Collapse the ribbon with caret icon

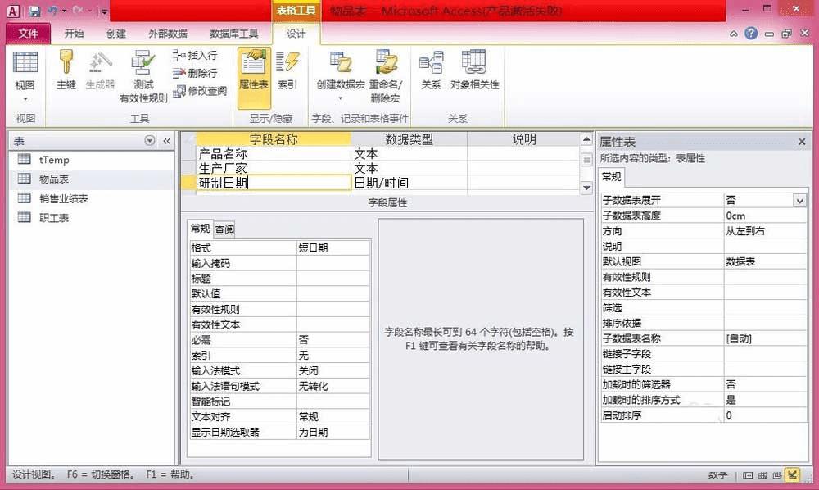tap(734, 34)
